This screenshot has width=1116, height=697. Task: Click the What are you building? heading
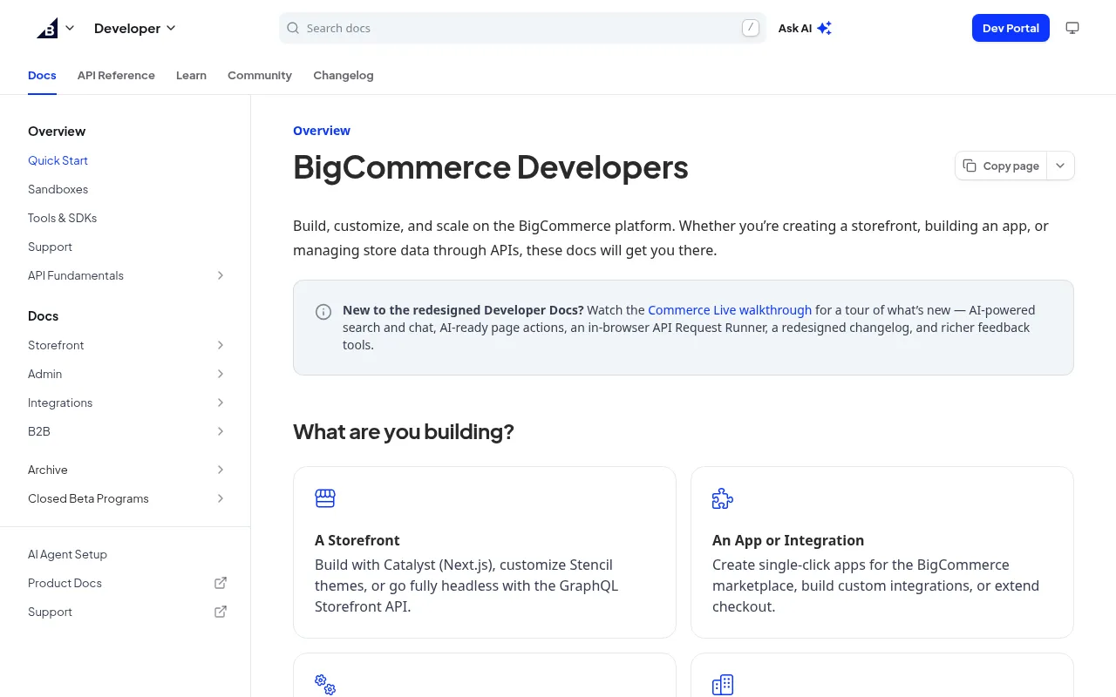404,432
